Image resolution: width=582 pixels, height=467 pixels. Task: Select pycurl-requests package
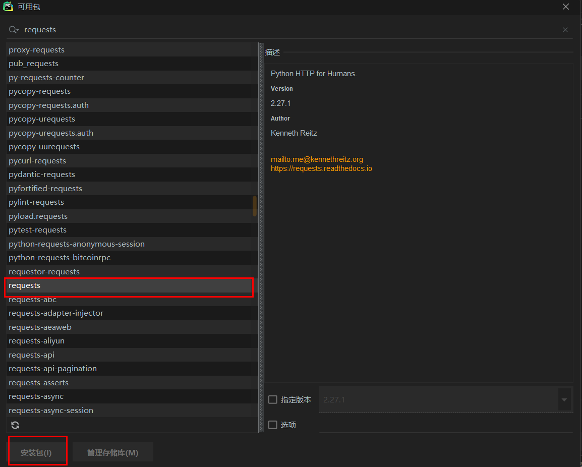tap(132, 161)
